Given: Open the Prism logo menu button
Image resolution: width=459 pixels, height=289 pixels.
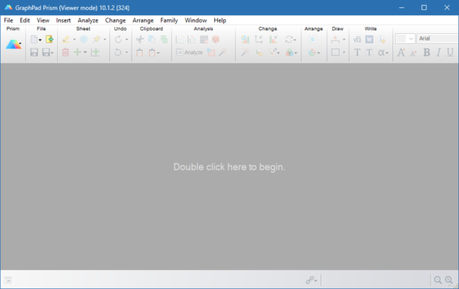Looking at the screenshot, I should point(13,44).
